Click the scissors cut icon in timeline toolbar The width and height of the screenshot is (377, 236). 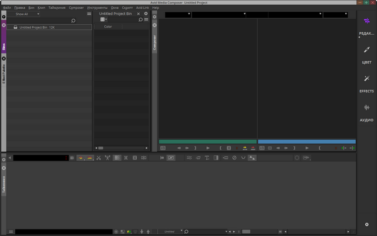(x=98, y=158)
